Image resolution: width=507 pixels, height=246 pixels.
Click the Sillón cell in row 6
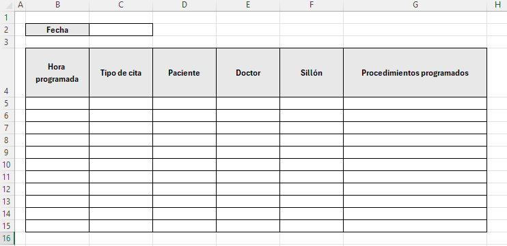coord(312,115)
